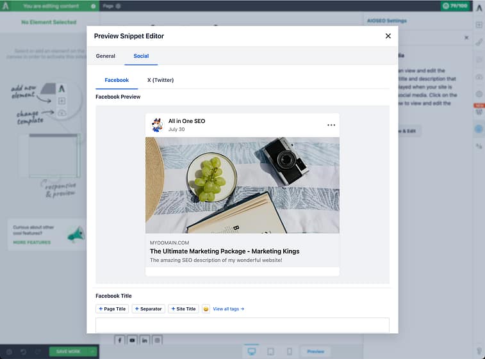Expand the Save Work dropdown arrow
Viewport: 485px width, 359px height.
point(93,351)
